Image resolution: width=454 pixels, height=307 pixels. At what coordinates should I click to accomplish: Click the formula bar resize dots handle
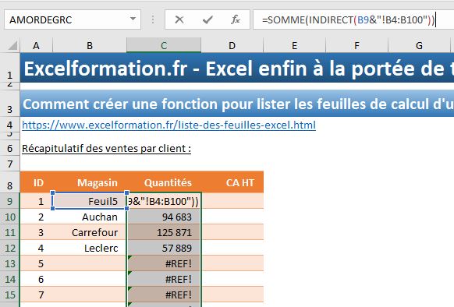(x=153, y=19)
